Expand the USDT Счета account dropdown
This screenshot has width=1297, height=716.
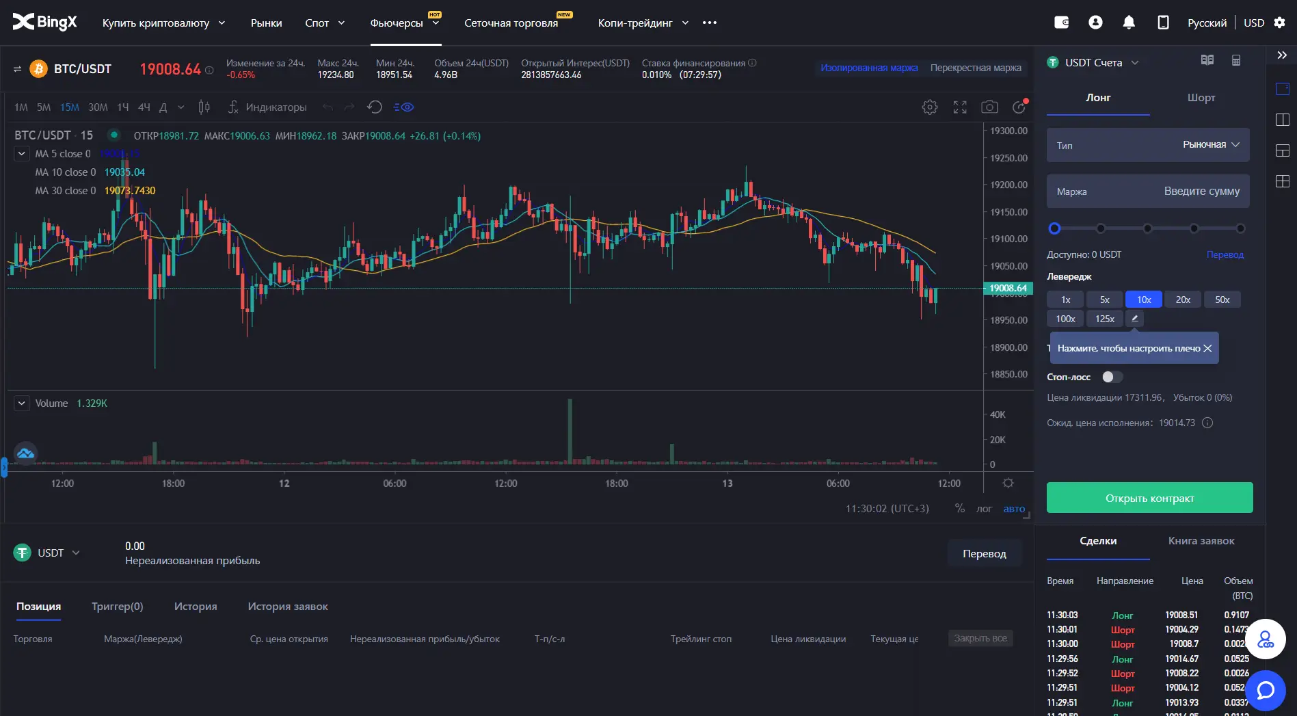click(1094, 62)
